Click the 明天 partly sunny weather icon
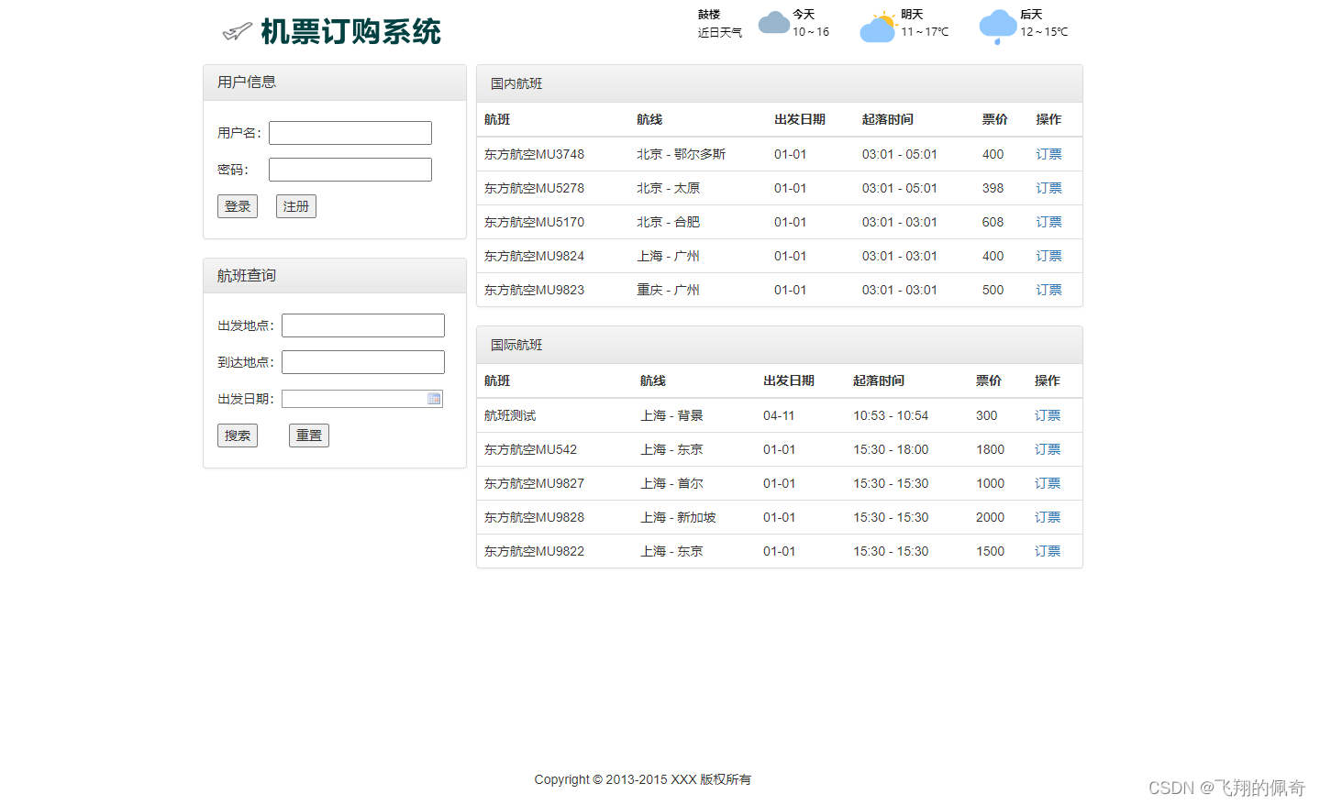1320x805 pixels. [x=878, y=27]
